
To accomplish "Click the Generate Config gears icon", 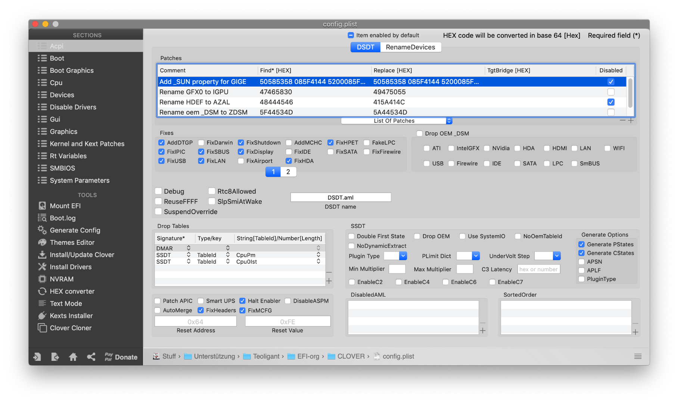I will coord(42,230).
